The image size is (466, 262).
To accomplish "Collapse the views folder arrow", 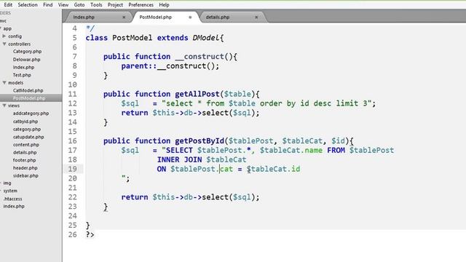I will [4, 106].
